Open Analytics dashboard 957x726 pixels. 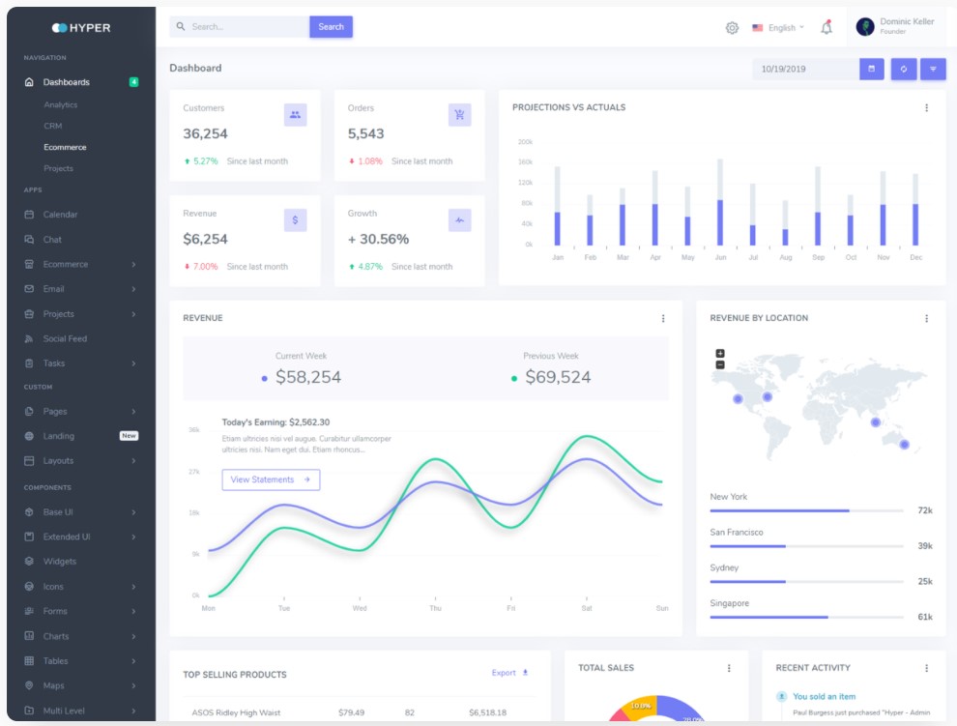point(61,105)
